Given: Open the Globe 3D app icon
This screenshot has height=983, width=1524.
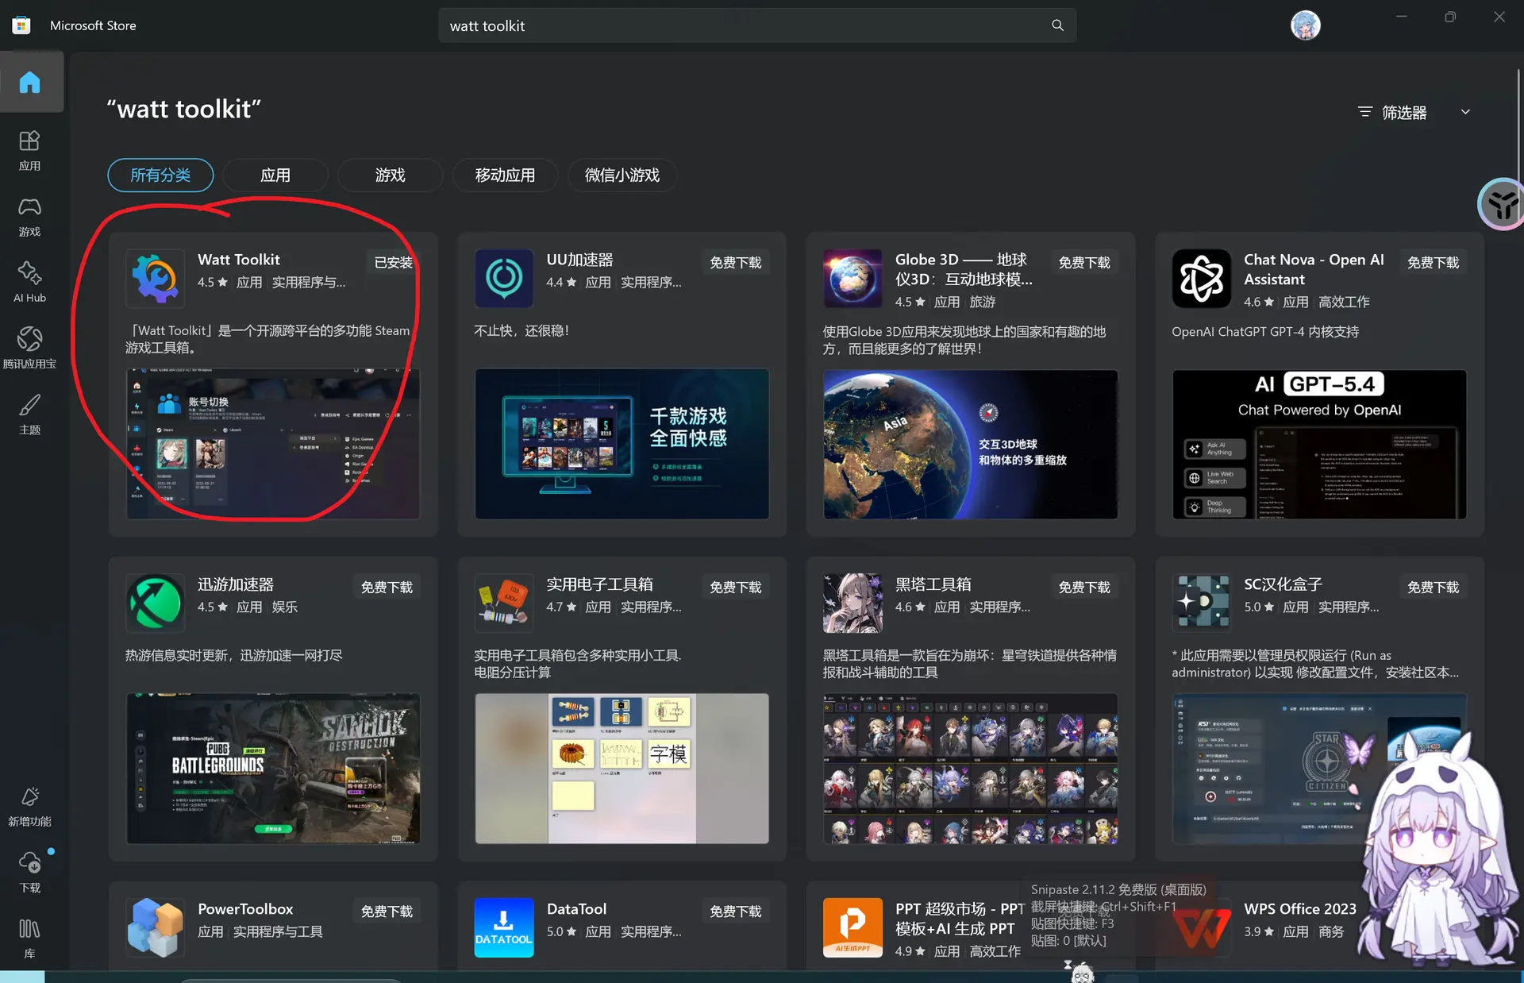Looking at the screenshot, I should tap(852, 279).
